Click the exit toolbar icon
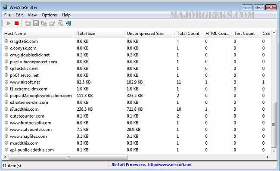The height and width of the screenshot is (171, 280). tap(69, 23)
